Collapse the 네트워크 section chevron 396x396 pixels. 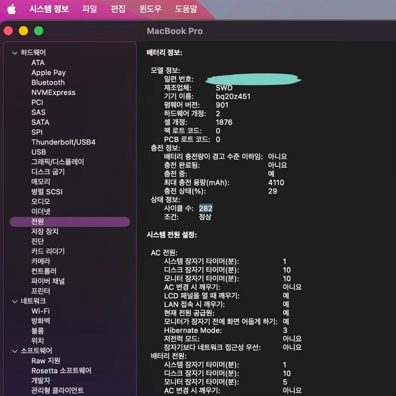(x=15, y=301)
